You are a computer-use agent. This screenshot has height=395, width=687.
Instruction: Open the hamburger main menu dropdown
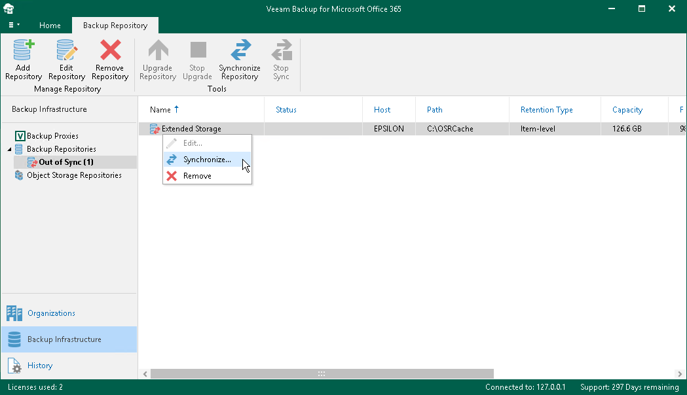tap(14, 25)
